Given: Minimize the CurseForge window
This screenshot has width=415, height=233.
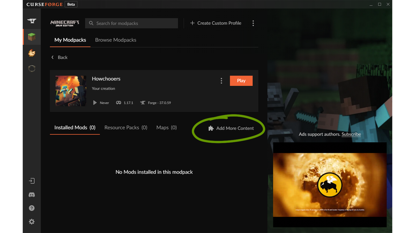Looking at the screenshot, I should (x=371, y=4).
